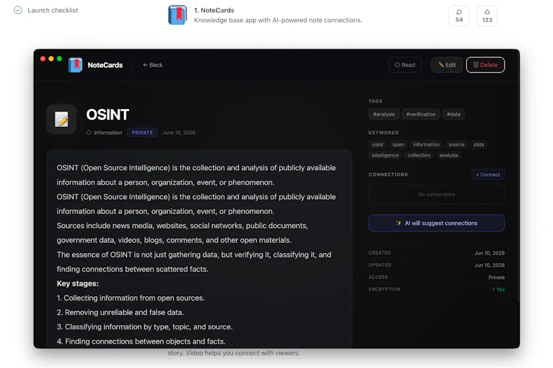Click the line '1. Collecting information from open sources.'

click(x=131, y=298)
